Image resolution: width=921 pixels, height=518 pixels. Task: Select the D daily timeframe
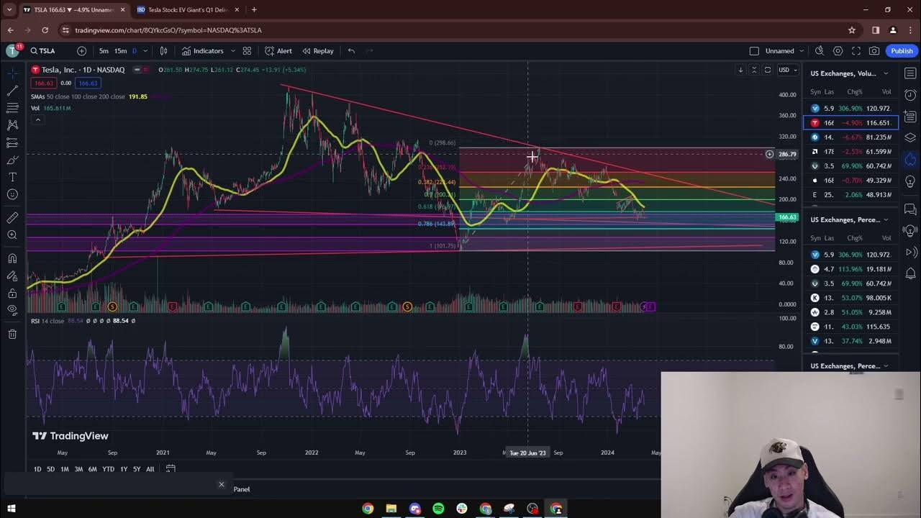(135, 51)
